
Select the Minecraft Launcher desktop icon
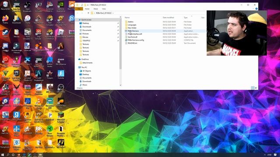[61, 117]
